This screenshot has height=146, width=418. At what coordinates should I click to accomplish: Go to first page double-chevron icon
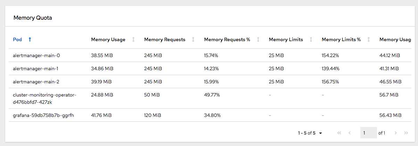[339, 133]
